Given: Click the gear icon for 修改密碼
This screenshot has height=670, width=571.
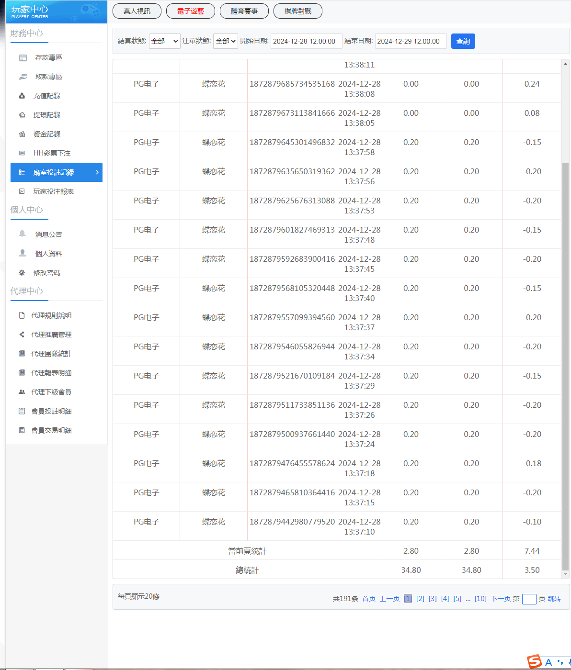Looking at the screenshot, I should pyautogui.click(x=22, y=273).
